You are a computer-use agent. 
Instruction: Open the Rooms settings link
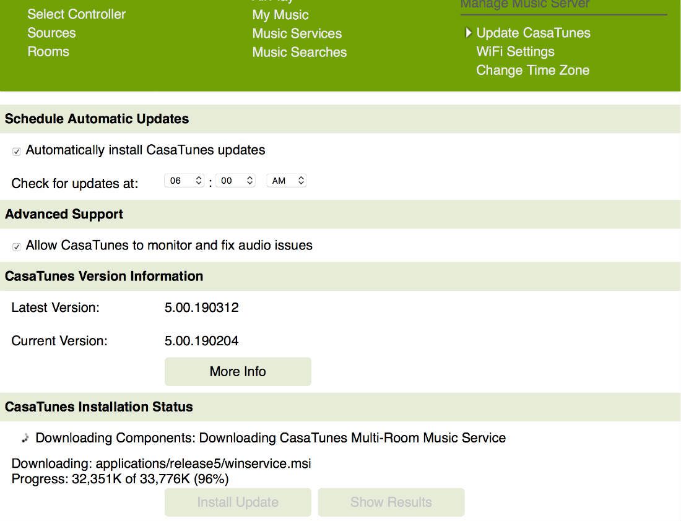click(48, 51)
